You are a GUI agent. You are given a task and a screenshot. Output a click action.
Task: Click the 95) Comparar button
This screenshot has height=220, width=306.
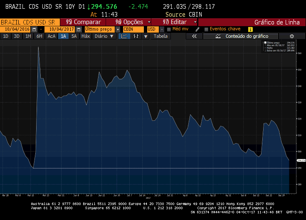(84, 22)
